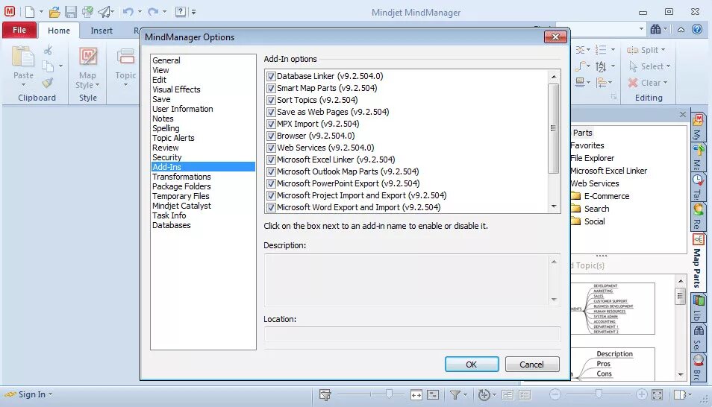Open the Customize Quick Access Toolbar dropdown
712x407 pixels.
[193, 12]
